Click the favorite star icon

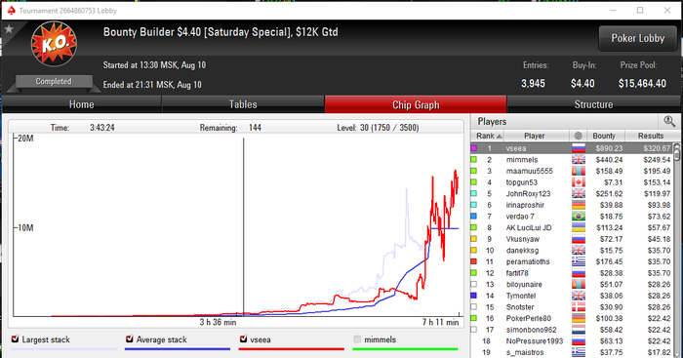click(9, 29)
